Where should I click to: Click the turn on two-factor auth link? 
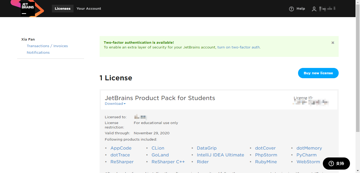239,47
